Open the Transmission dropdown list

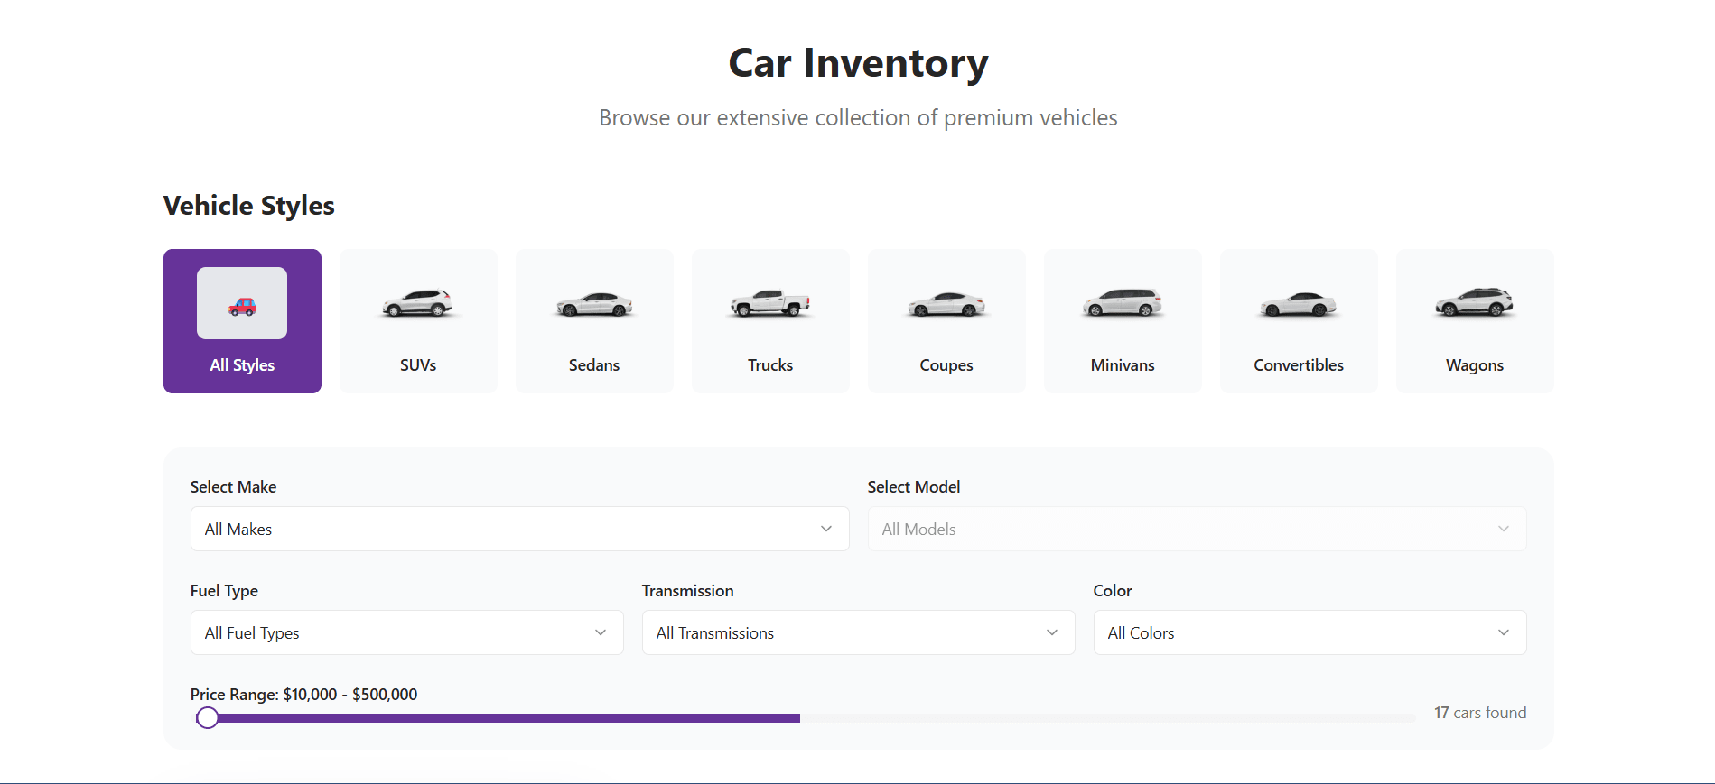pos(857,632)
